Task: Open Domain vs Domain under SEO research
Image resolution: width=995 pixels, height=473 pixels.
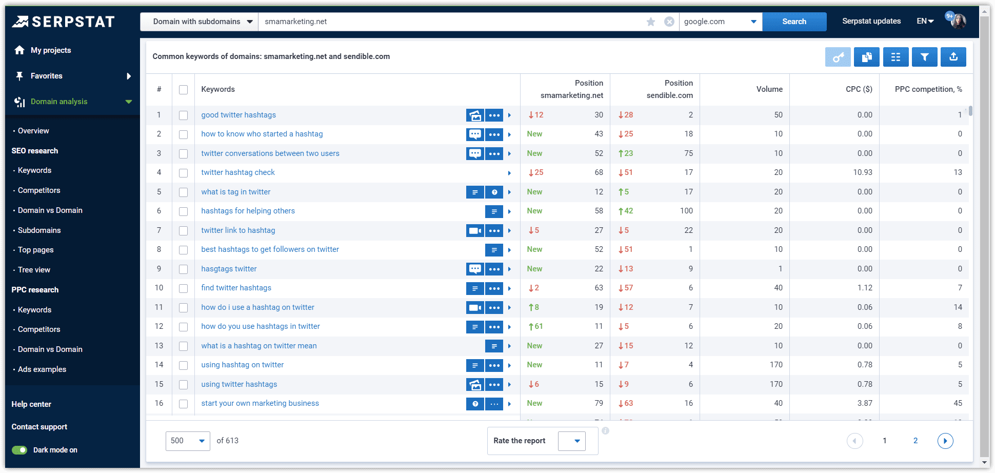Action: (50, 210)
